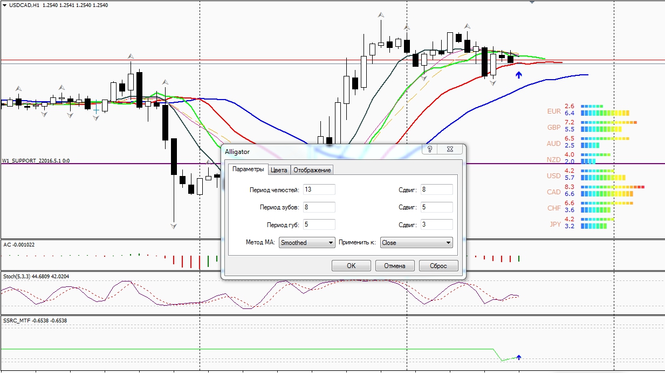Focus the Период губ field showing 5

pyautogui.click(x=319, y=224)
